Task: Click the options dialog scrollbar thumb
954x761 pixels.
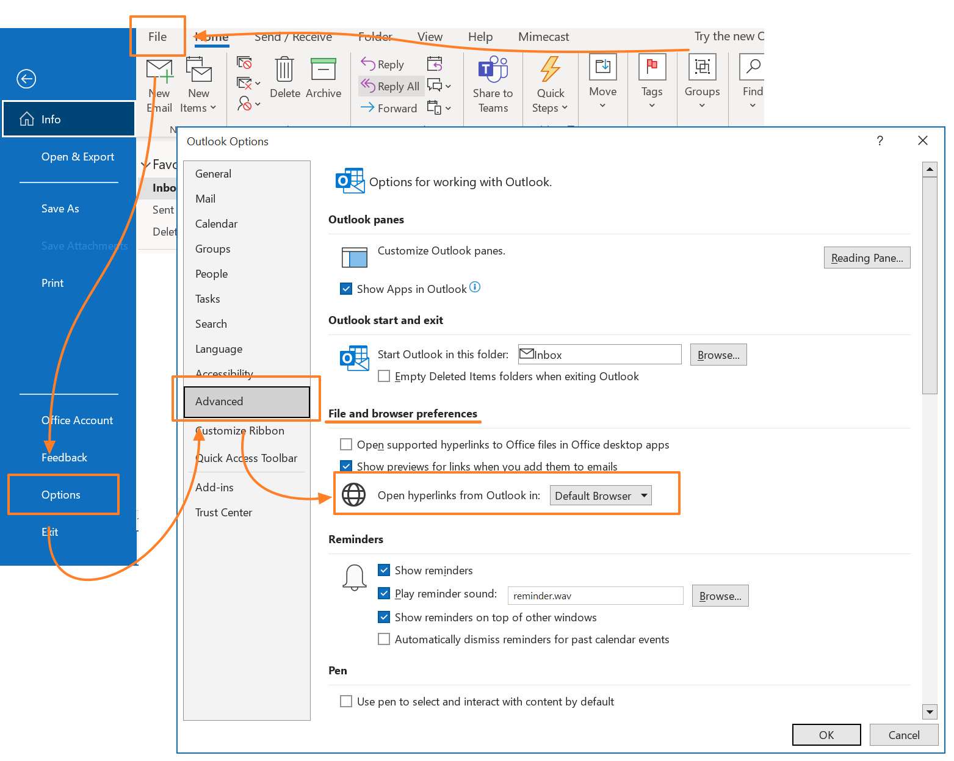Action: pyautogui.click(x=930, y=286)
